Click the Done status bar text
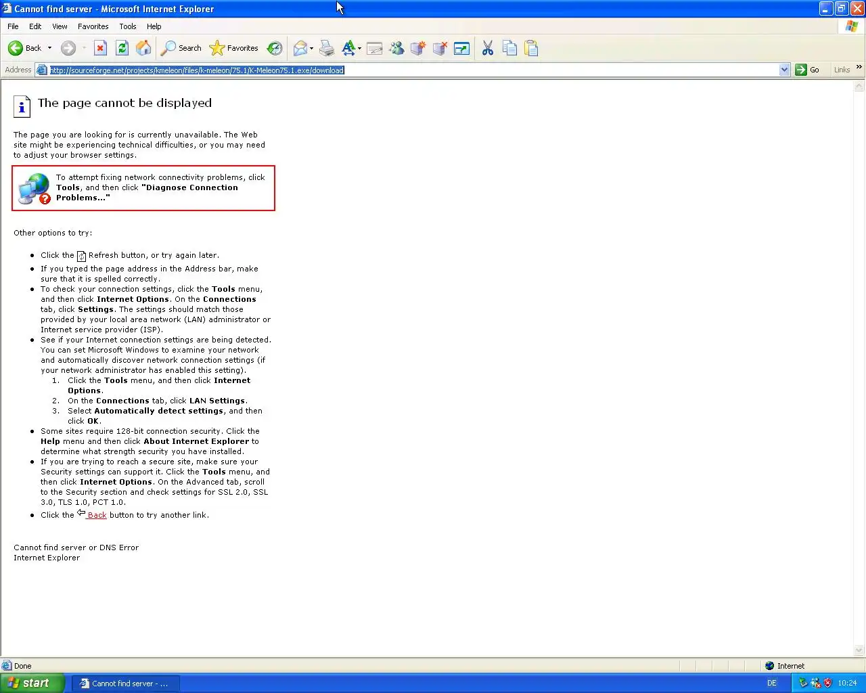This screenshot has height=693, width=866. click(x=23, y=666)
